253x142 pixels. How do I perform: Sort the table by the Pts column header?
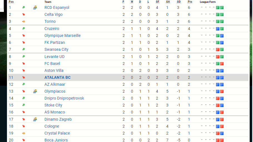(190, 2)
